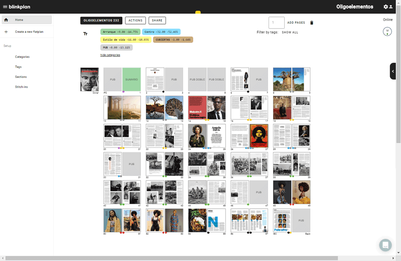This screenshot has height=261, width=401.
Task: Open the Angela Davis portrait page 24
Action: pyautogui.click(x=197, y=136)
